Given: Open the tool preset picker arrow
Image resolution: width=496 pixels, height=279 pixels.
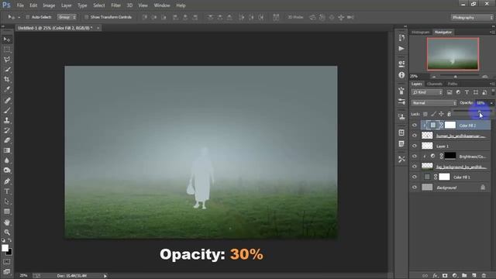Looking at the screenshot, I should tap(19, 17).
